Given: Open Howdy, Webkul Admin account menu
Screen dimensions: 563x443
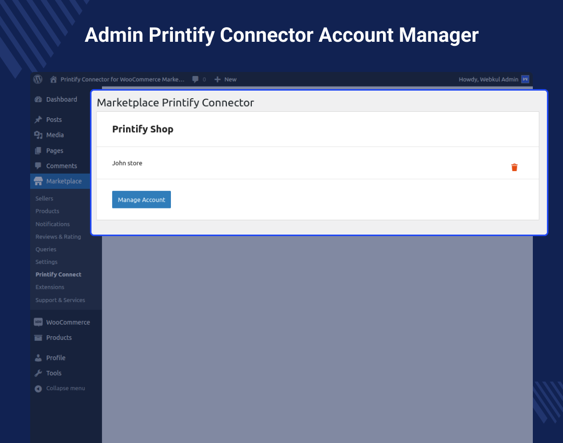Looking at the screenshot, I should (488, 80).
